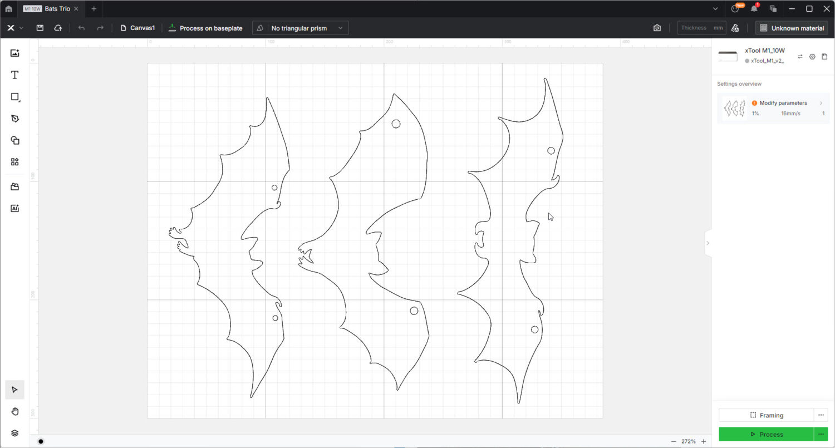The image size is (835, 448).
Task: Undo the last action
Action: [x=81, y=27]
